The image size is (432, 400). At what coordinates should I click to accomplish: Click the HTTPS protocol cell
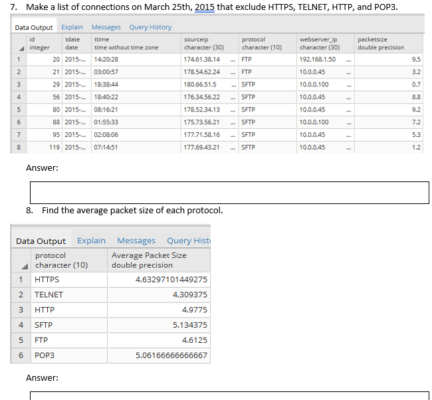click(x=69, y=280)
